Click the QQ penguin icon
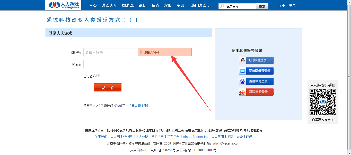Viewport: 351px width, 155px height. point(243,60)
